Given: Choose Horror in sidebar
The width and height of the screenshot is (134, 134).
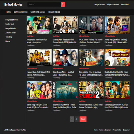Looking at the screenshot, I should coord(8,41).
